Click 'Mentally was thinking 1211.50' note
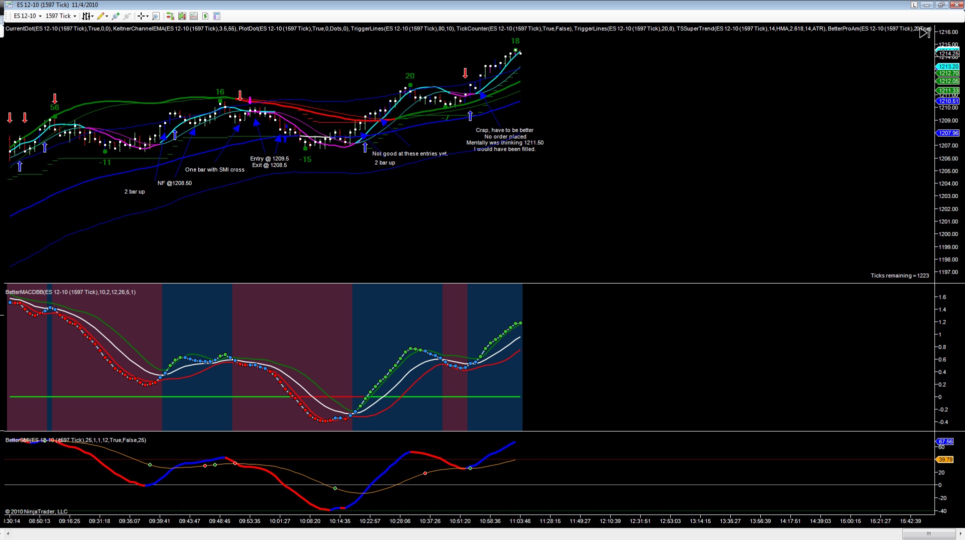965x540 pixels. [x=505, y=142]
